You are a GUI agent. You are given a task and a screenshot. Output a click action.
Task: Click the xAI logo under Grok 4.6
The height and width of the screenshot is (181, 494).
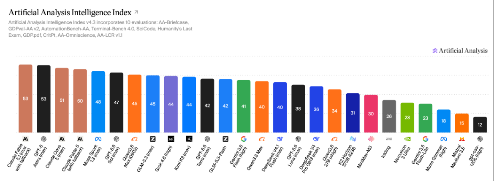[171, 138]
